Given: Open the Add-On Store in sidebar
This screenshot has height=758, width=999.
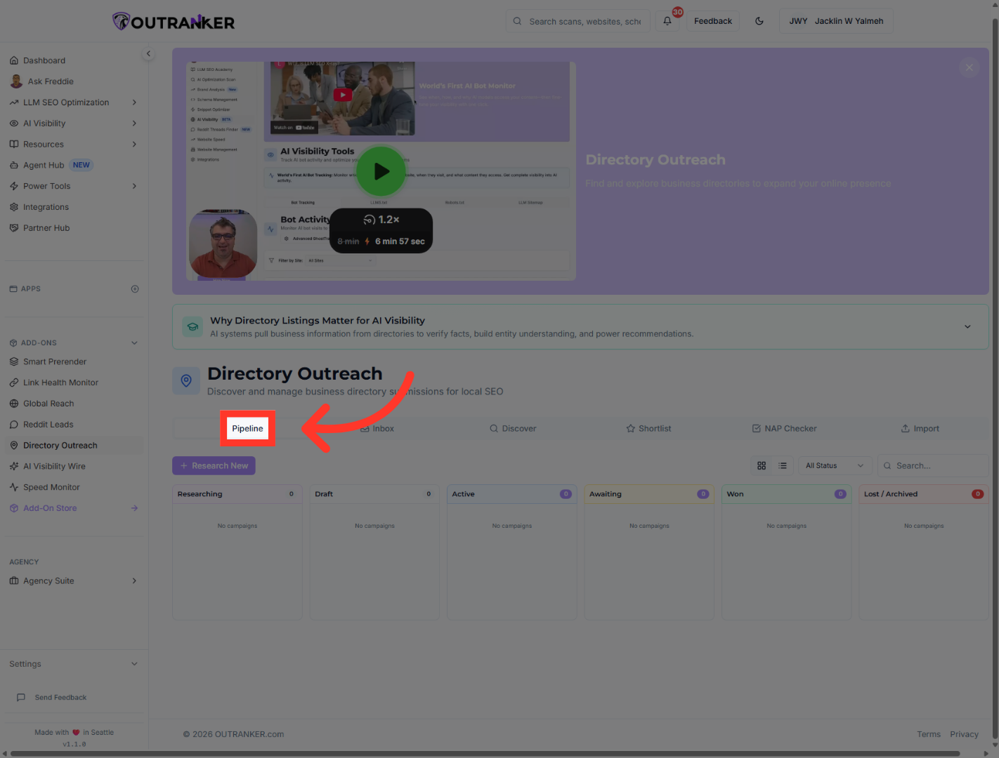Looking at the screenshot, I should point(74,508).
